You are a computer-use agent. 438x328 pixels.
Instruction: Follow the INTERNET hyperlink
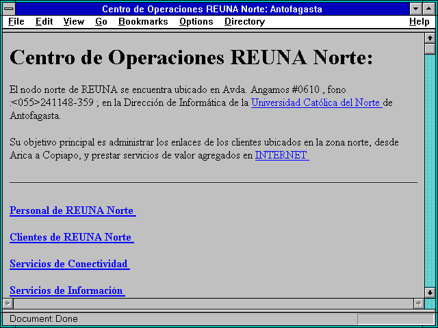(282, 155)
